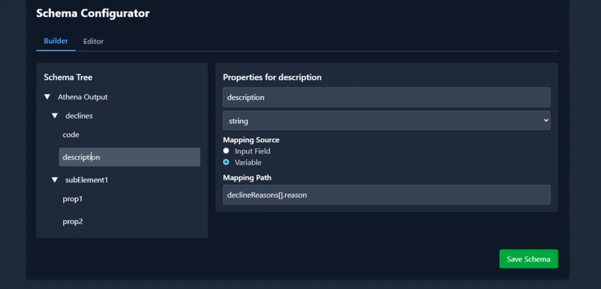The image size is (601, 289).
Task: Select the Athena Output label
Action: (83, 97)
